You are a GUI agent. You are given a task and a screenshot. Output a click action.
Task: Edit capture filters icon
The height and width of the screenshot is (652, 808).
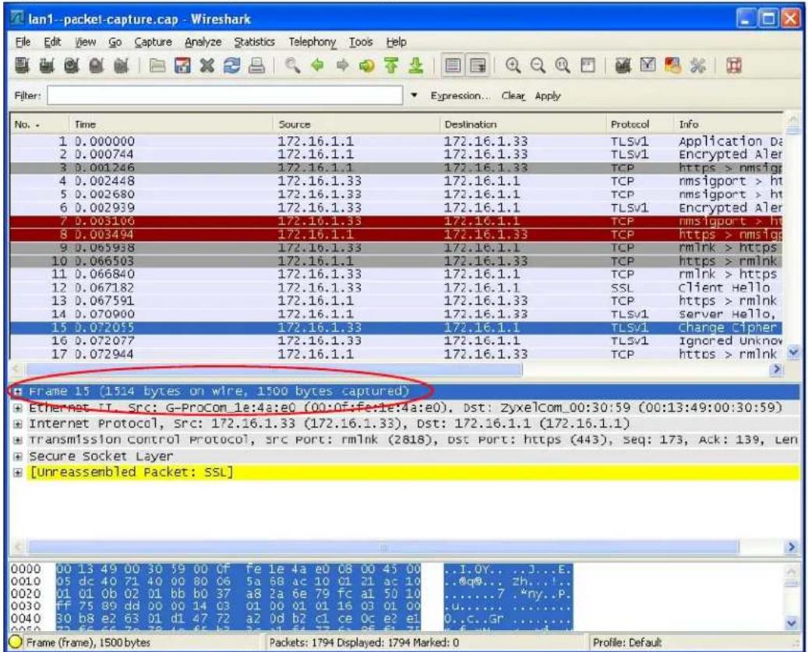[x=623, y=65]
